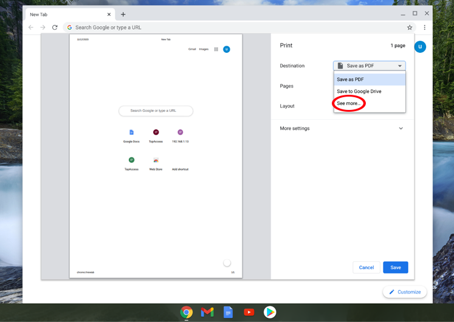Screen dimensions: 454x322
Task: Open Gmail from the shelf
Action: 207,312
